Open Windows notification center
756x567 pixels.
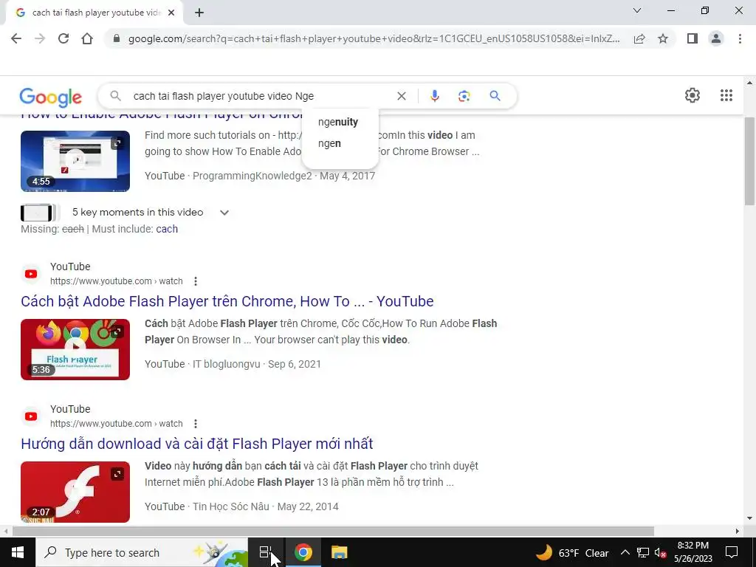(732, 552)
